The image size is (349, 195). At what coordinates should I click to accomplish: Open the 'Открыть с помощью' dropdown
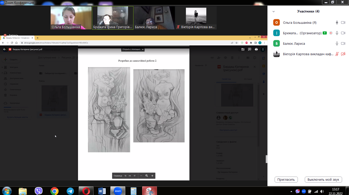click(x=133, y=49)
